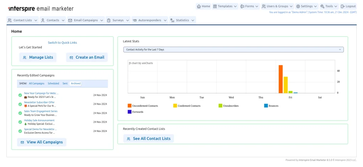Expand the Templates menu chevron
The height and width of the screenshot is (167, 363).
point(235,6)
